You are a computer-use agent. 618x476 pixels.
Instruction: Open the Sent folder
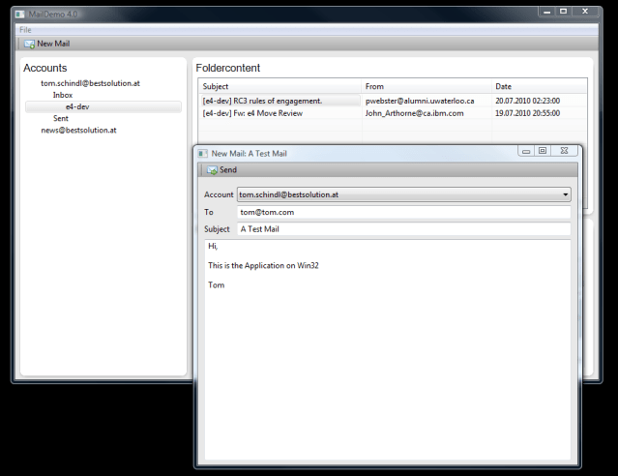pos(61,118)
